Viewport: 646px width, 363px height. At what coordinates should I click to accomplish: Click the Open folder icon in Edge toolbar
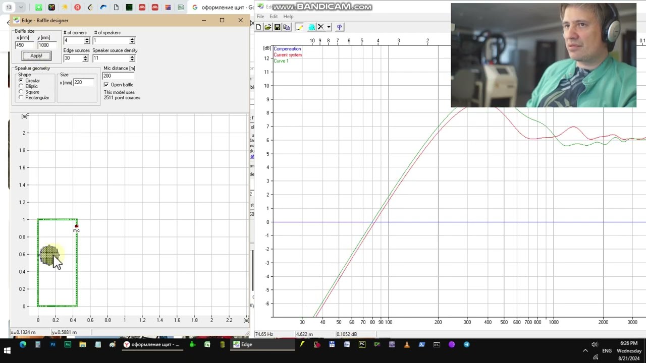[268, 27]
